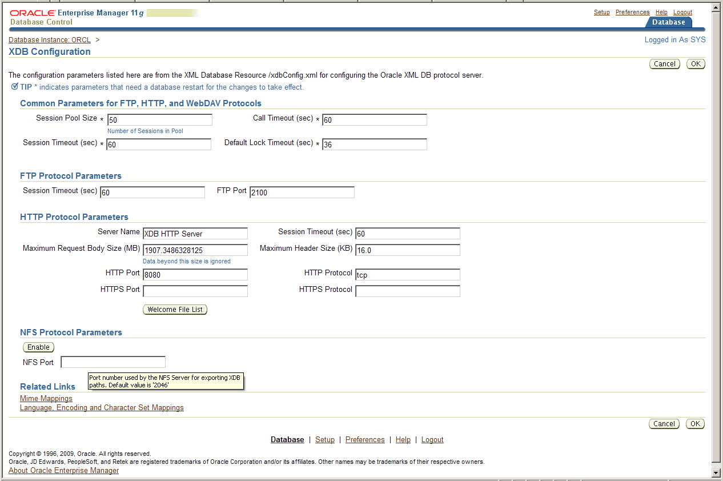Select the HTTP Port input field

click(x=195, y=275)
